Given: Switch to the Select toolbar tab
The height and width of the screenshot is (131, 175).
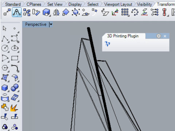Looking at the screenshot, I should pos(93,4).
